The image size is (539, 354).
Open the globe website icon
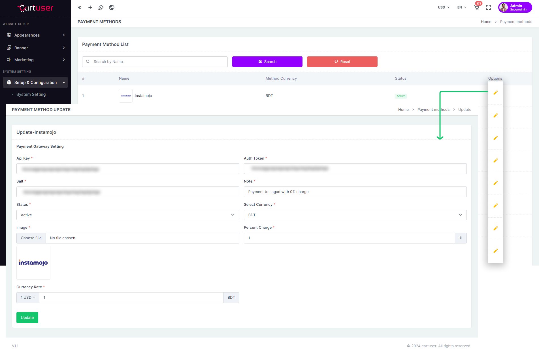point(112,7)
